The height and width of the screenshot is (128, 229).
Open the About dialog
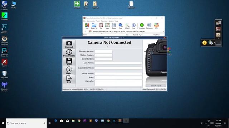[69, 70]
